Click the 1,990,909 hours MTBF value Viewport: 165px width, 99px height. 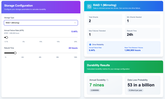(133, 50)
